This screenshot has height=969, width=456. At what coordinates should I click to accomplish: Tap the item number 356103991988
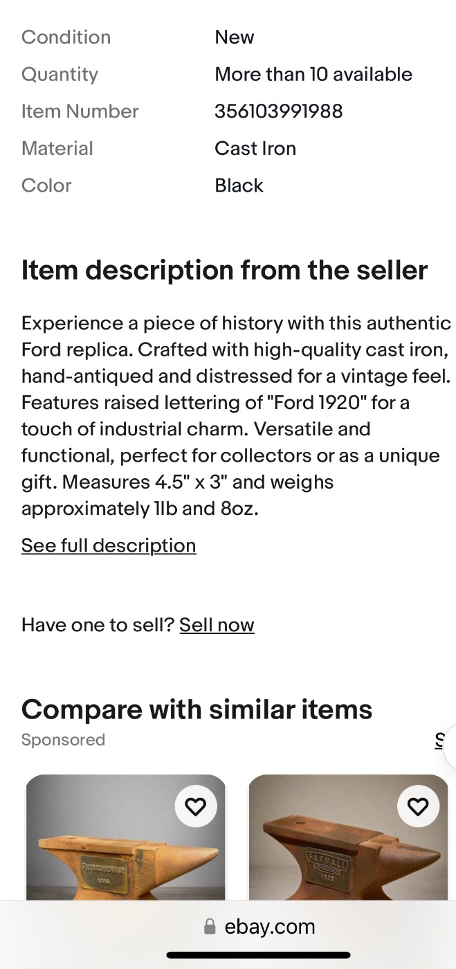click(278, 111)
